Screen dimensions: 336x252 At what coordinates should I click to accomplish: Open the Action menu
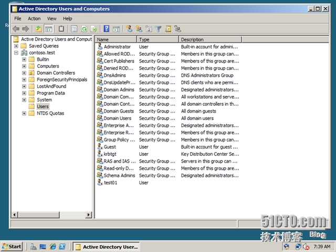(x=34, y=18)
